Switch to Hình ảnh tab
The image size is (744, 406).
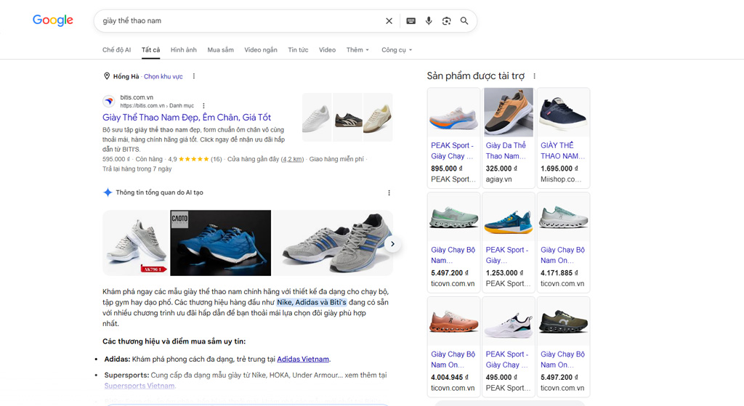184,50
